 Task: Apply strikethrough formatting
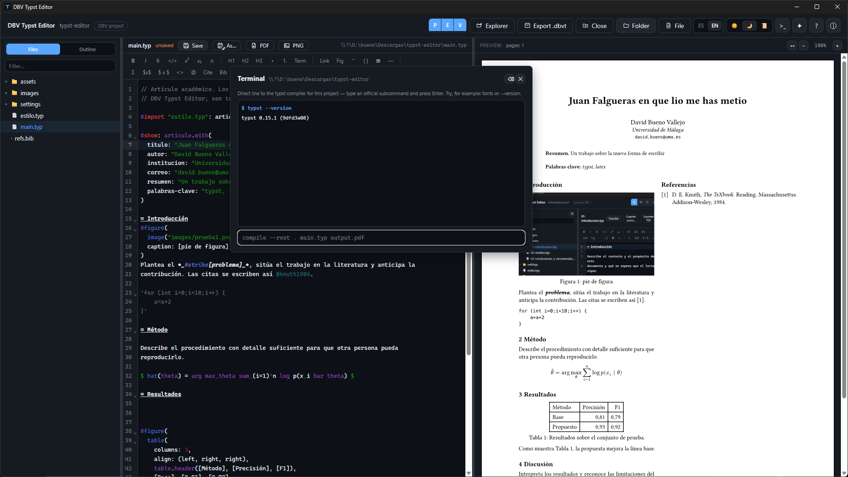[158, 61]
